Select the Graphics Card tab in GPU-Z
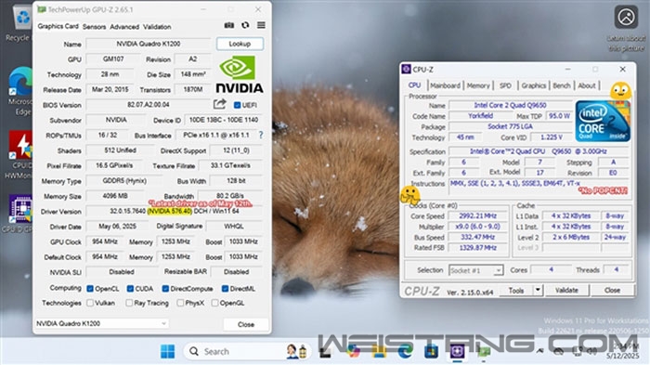This screenshot has height=365, width=650. 58,26
